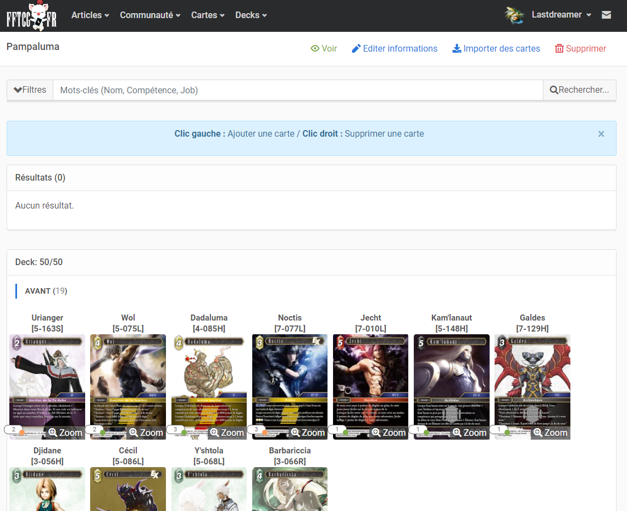Open the mail envelope icon
Screen dimensions: 627x511
point(606,15)
